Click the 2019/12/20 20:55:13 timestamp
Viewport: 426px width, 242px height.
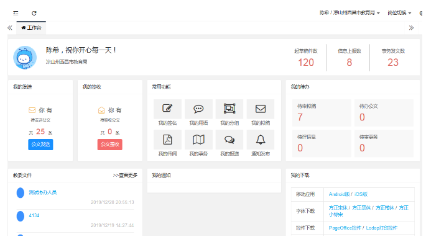point(112,202)
